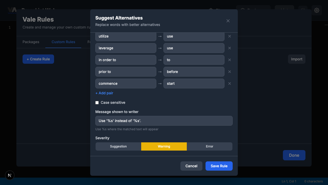Image resolution: width=328 pixels, height=185 pixels.
Task: Click the Add pair link
Action: click(x=104, y=93)
